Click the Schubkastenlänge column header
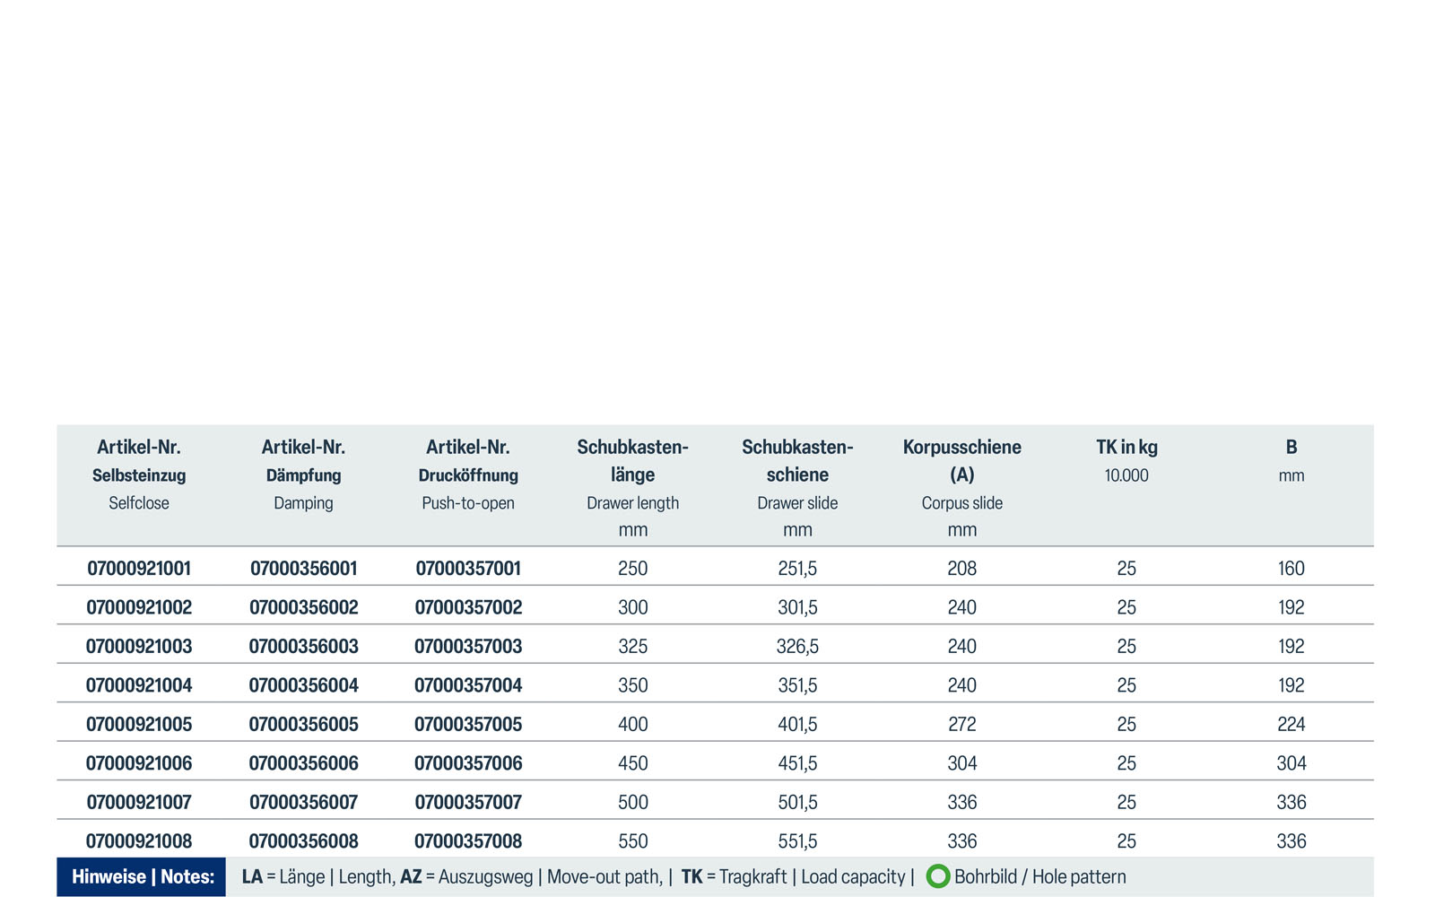 coord(632,460)
